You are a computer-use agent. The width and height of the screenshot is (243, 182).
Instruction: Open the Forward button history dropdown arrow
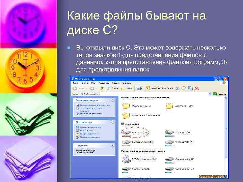pyautogui.click(x=97, y=88)
